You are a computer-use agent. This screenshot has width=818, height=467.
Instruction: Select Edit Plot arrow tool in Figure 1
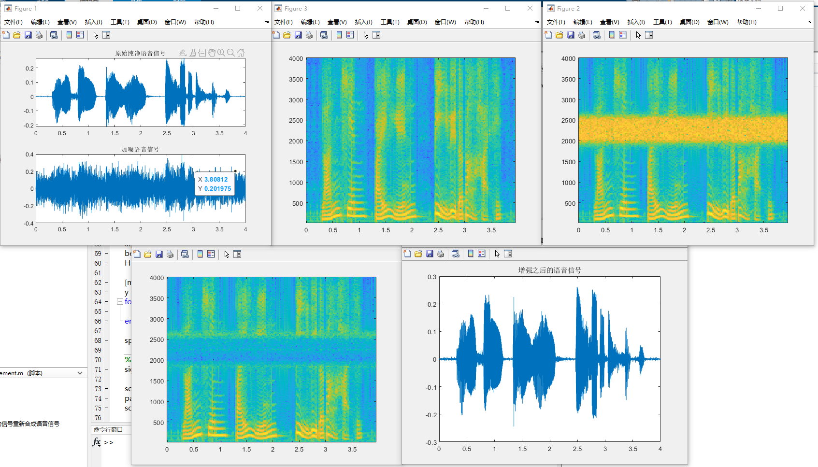pos(96,35)
